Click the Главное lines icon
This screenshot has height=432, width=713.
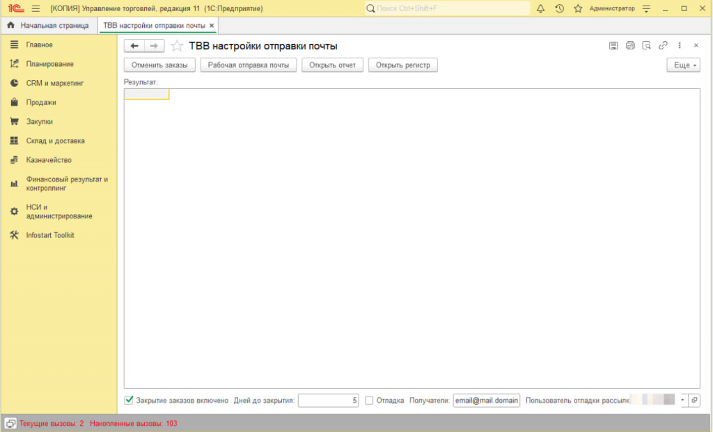(14, 45)
